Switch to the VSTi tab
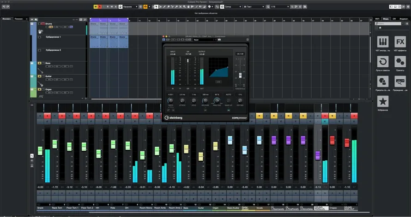411x217 pixels. (x=377, y=19)
